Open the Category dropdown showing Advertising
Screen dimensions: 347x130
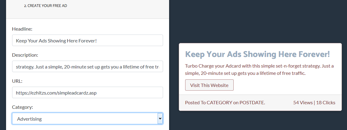[87, 119]
